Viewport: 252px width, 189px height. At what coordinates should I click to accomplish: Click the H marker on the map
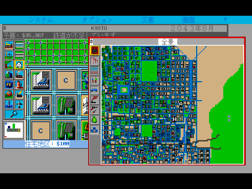tap(174, 119)
